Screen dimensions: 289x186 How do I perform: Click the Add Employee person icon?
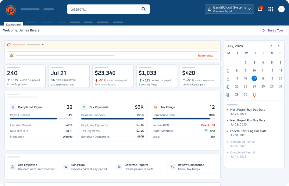[12, 167]
